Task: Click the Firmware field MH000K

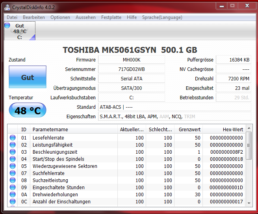Action: point(132,60)
